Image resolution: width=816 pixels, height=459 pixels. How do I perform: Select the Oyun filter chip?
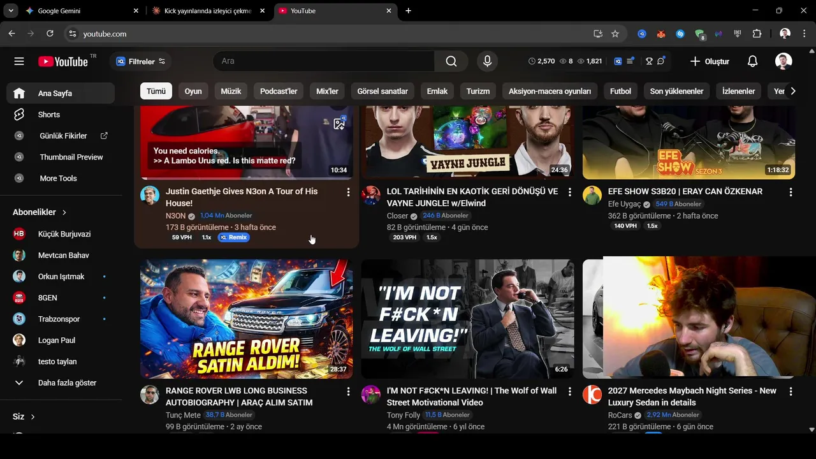pyautogui.click(x=193, y=91)
